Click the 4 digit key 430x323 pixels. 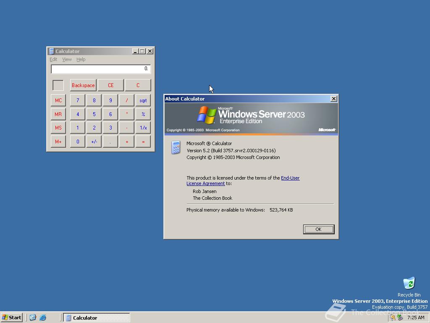pos(78,114)
